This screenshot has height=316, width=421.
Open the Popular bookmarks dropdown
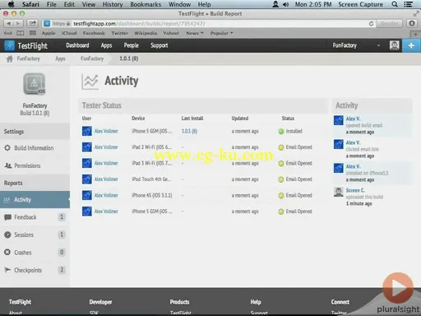(x=221, y=33)
